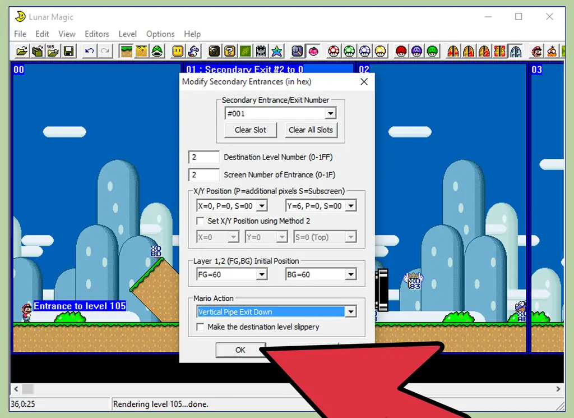The width and height of the screenshot is (574, 418).
Task: Open the X=0, P=0, S=00 position dropdown
Action: [x=262, y=206]
